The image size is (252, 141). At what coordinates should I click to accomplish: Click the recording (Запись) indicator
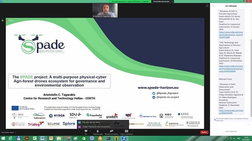(10, 20)
